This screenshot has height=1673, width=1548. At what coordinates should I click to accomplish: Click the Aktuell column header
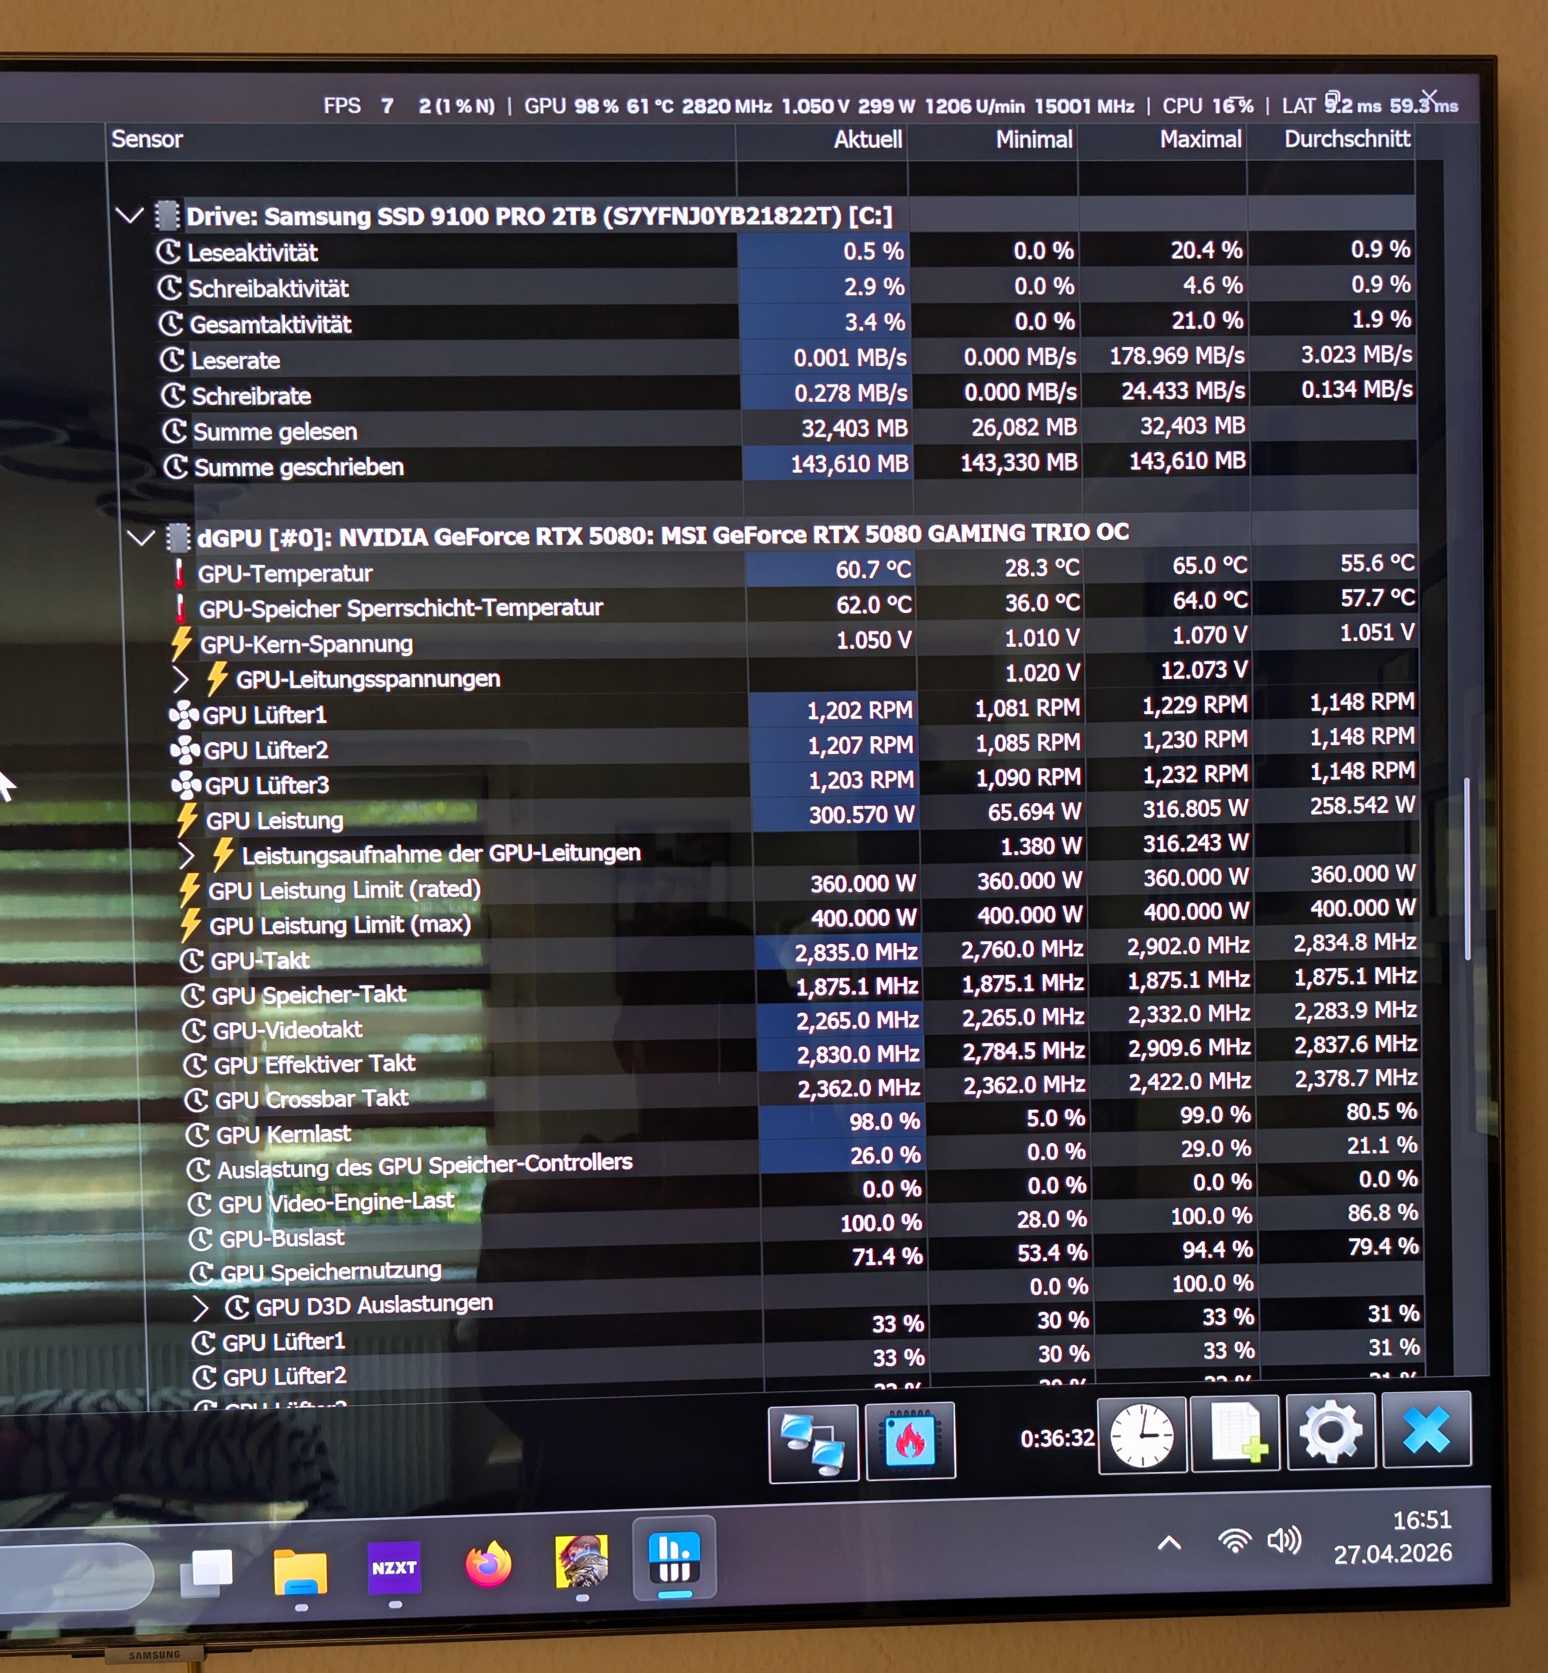pos(867,139)
